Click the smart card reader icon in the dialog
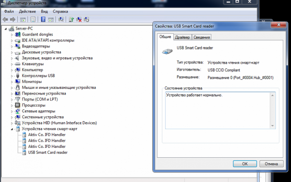The image size is (291, 182). [167, 51]
